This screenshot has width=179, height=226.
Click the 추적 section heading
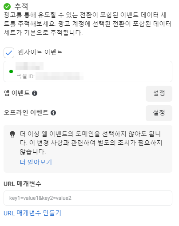point(21,7)
